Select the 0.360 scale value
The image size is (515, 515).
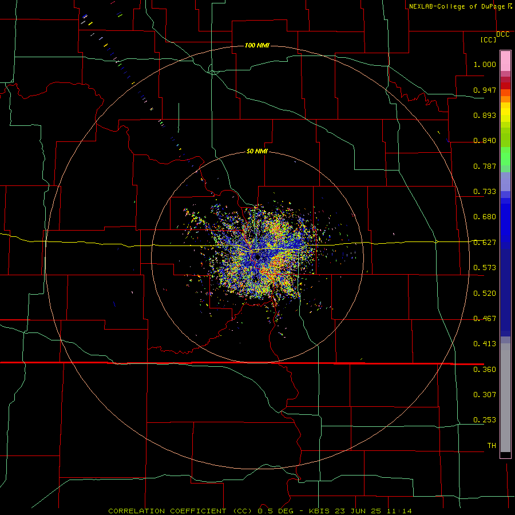click(x=485, y=370)
